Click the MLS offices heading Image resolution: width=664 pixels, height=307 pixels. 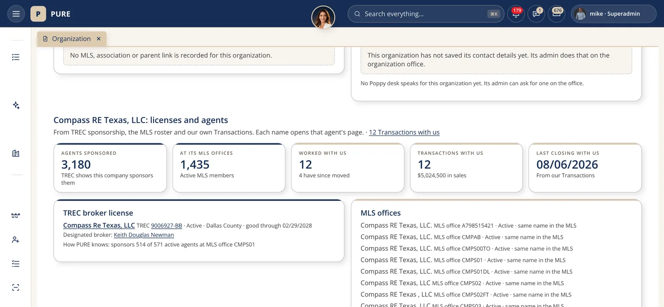tap(381, 213)
